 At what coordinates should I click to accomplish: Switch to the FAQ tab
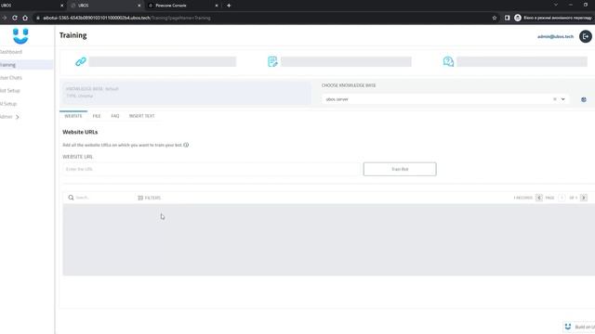click(115, 116)
